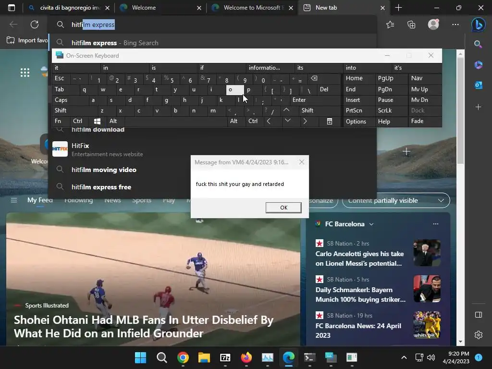Screen dimensions: 492x369
Task: Open Edge Settings and more menu
Action: click(x=455, y=25)
